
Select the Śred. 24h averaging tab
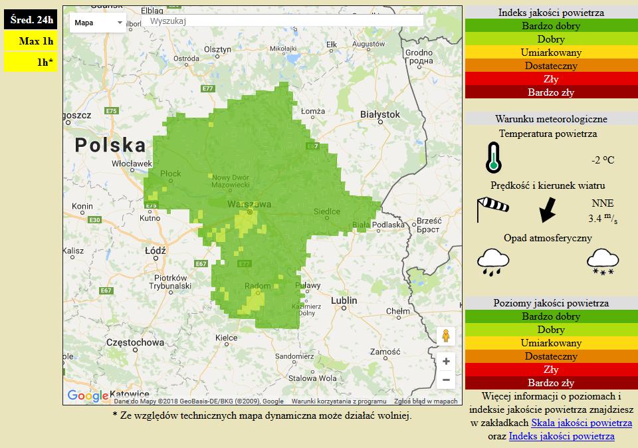[x=31, y=19]
